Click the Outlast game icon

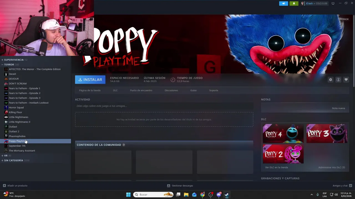click(x=6, y=127)
